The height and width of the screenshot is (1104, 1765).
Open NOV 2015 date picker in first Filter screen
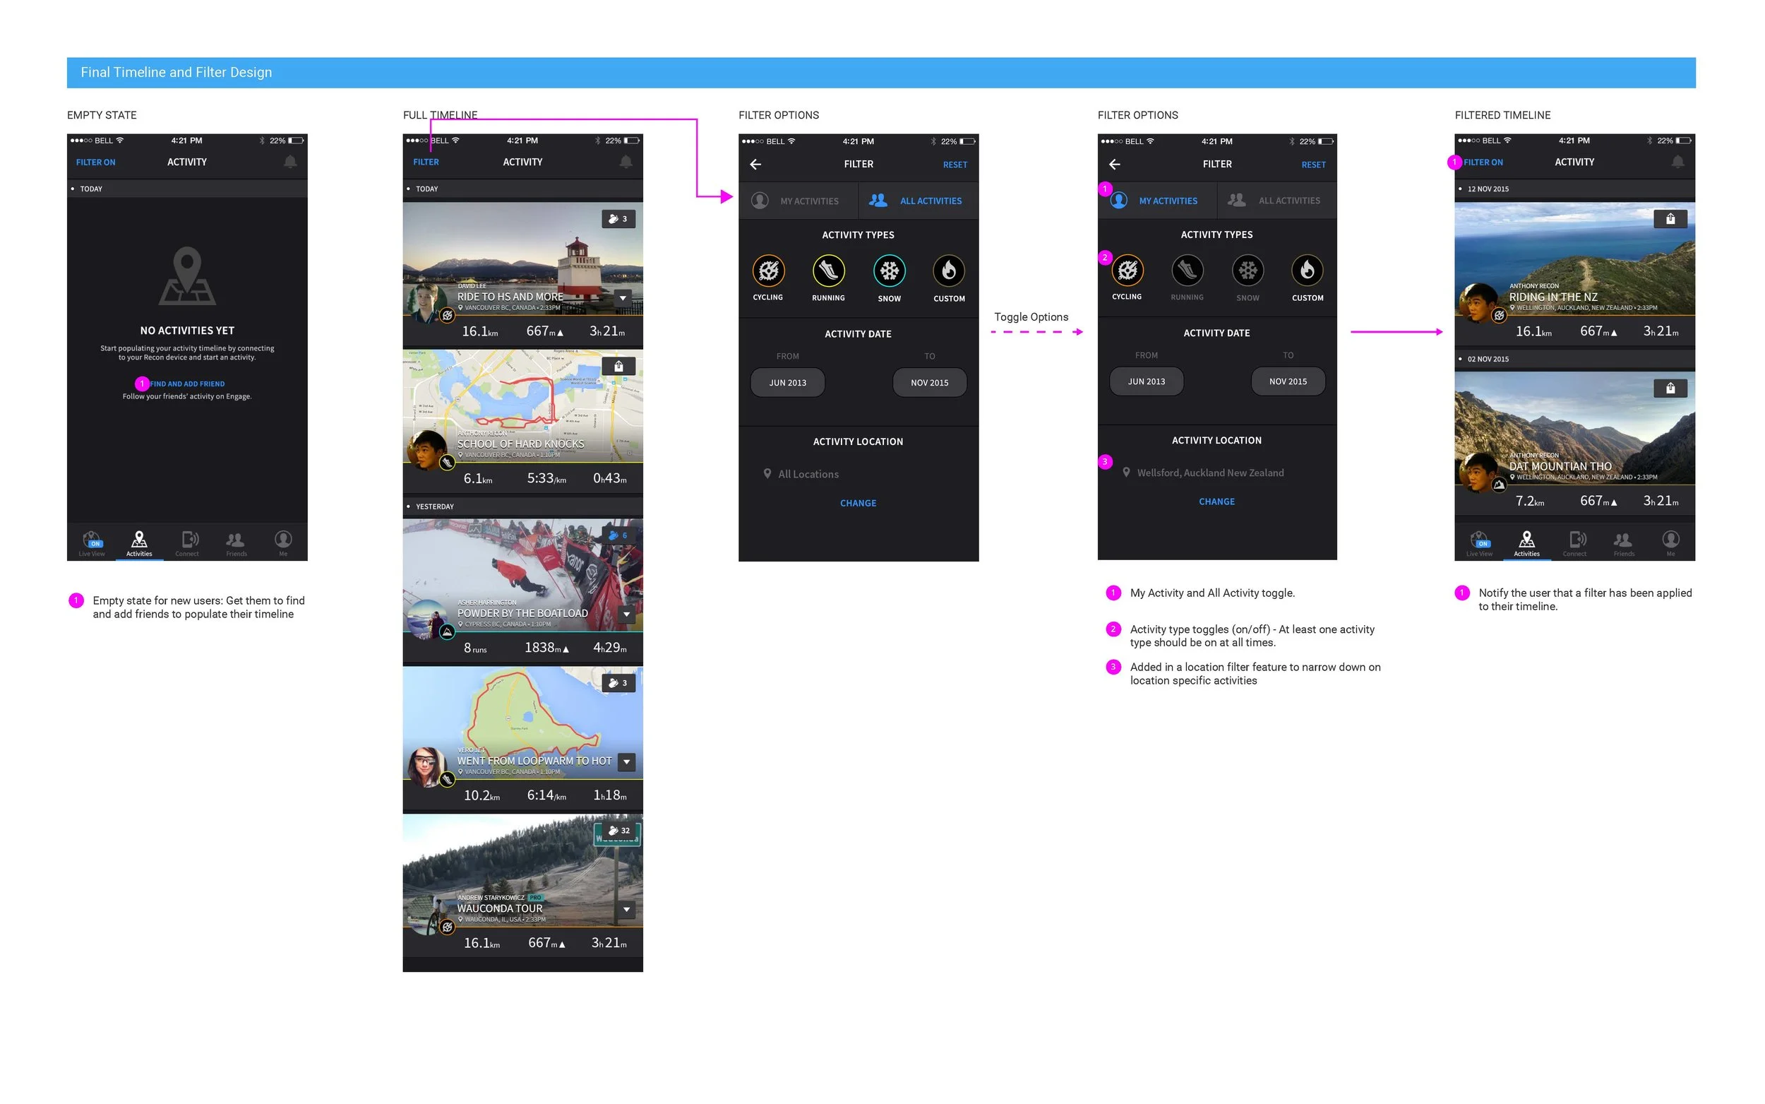pyautogui.click(x=929, y=383)
